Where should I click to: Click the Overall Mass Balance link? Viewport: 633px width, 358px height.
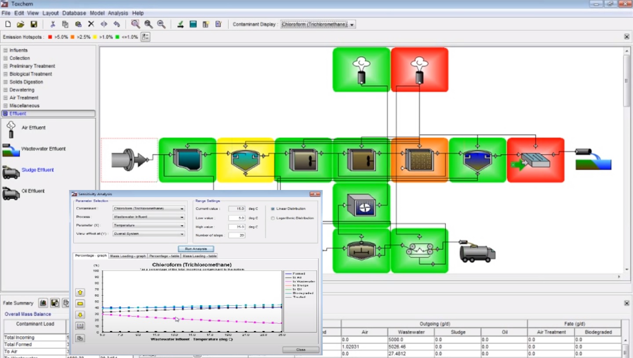coord(28,314)
